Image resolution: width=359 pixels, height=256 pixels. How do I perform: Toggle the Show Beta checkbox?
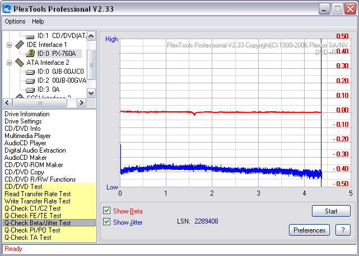[107, 211]
